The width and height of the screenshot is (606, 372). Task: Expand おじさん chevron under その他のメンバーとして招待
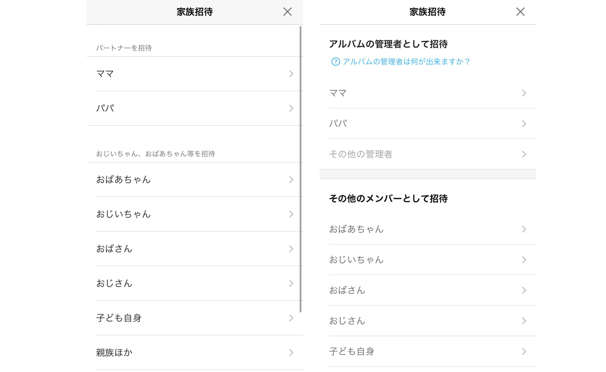point(524,321)
